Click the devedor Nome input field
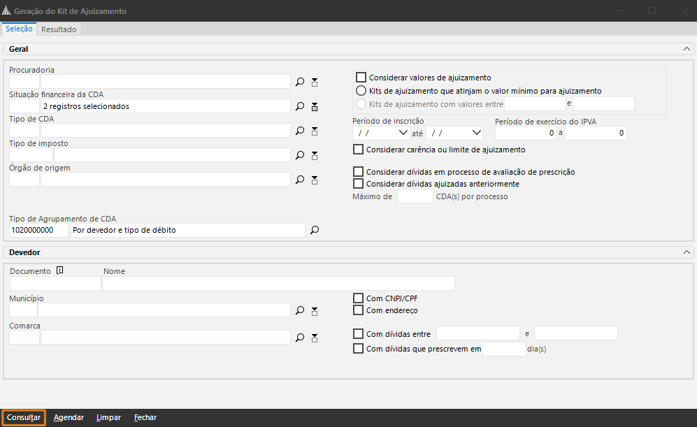Image resolution: width=697 pixels, height=427 pixels. click(x=278, y=283)
